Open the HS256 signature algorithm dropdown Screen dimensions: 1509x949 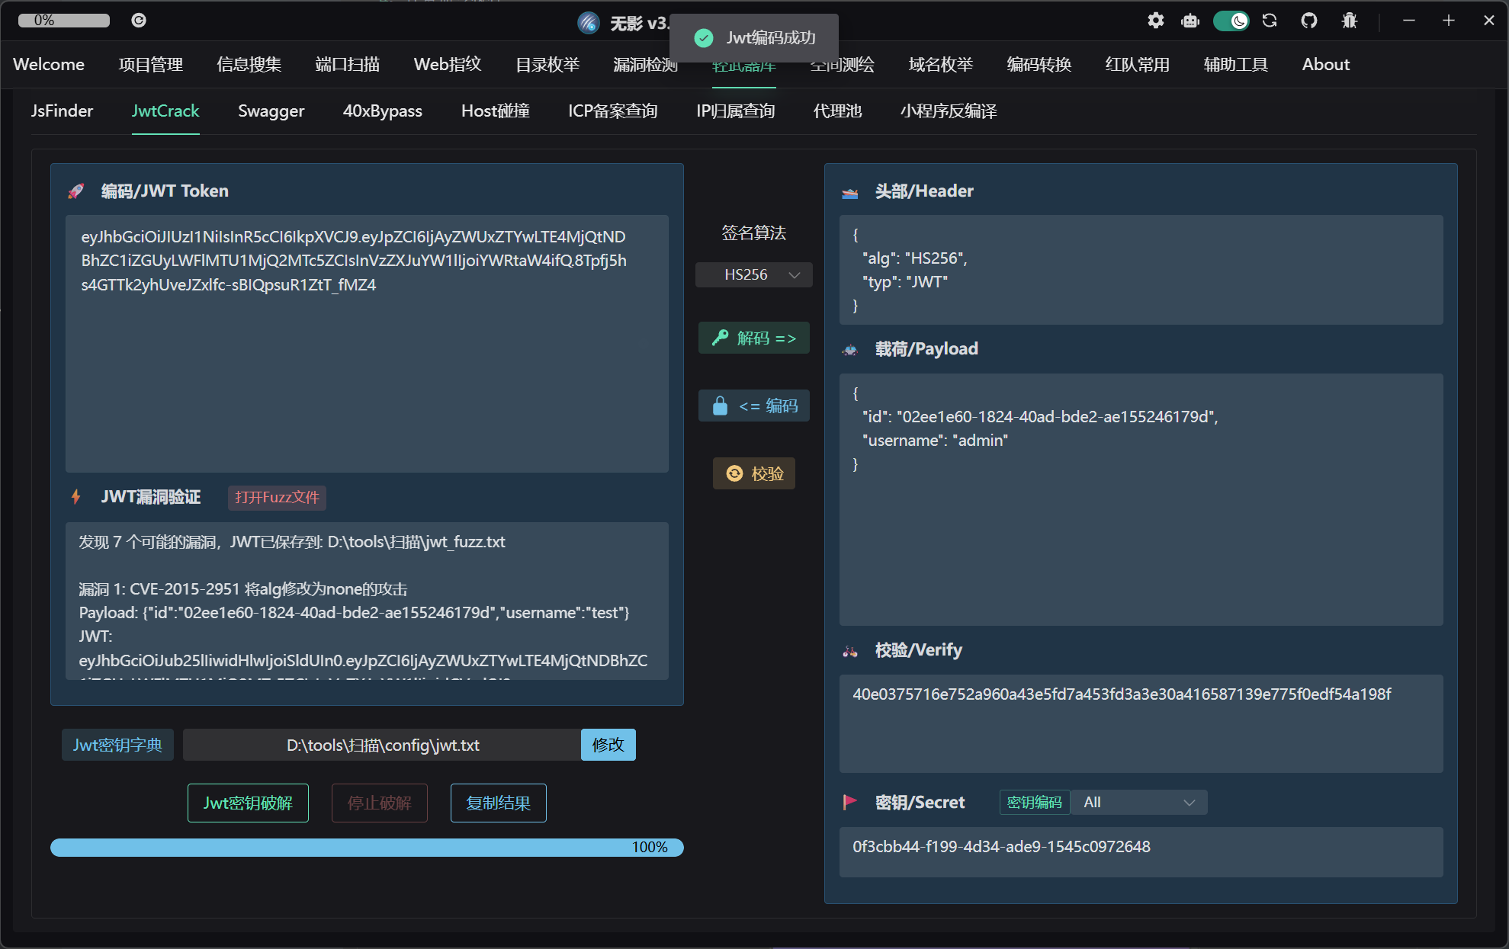(753, 274)
